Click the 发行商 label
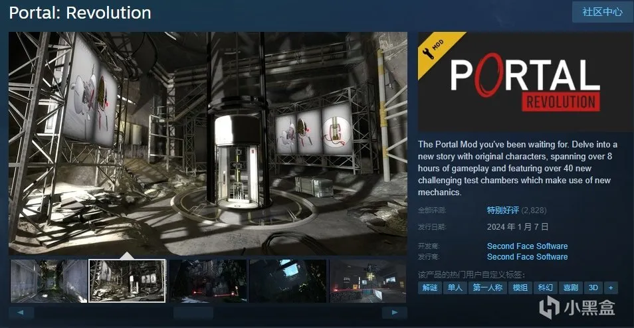The height and width of the screenshot is (328, 634). (429, 257)
